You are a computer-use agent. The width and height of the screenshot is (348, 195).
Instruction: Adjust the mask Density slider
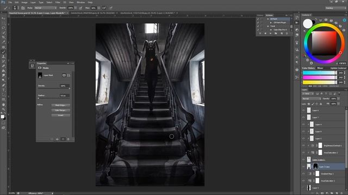coord(54,88)
